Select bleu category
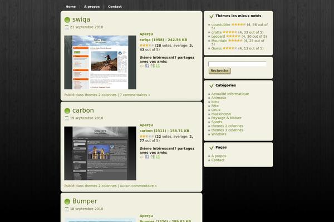 (215, 102)
